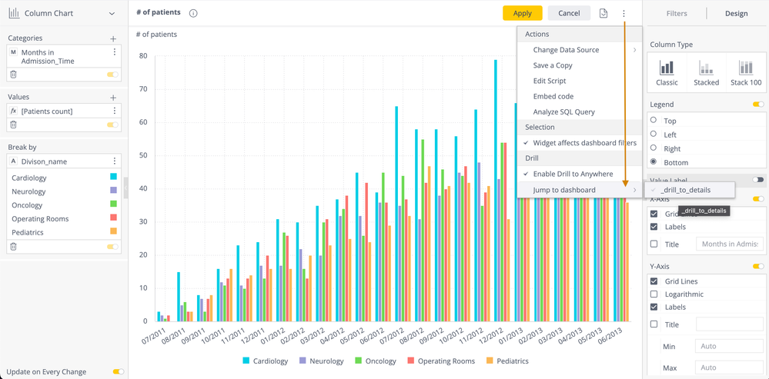Delete Categories item using the trash icon

pyautogui.click(x=13, y=75)
